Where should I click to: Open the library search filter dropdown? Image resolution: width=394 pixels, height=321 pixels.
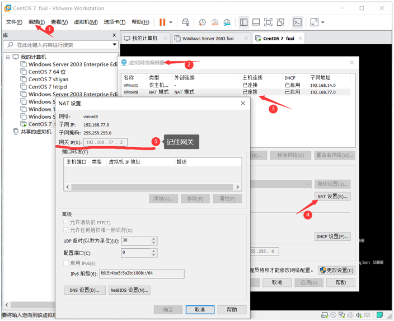[x=115, y=44]
